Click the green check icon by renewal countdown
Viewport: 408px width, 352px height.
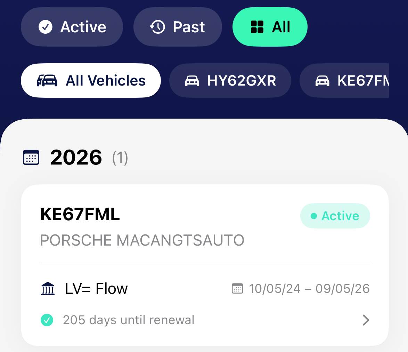click(x=47, y=320)
